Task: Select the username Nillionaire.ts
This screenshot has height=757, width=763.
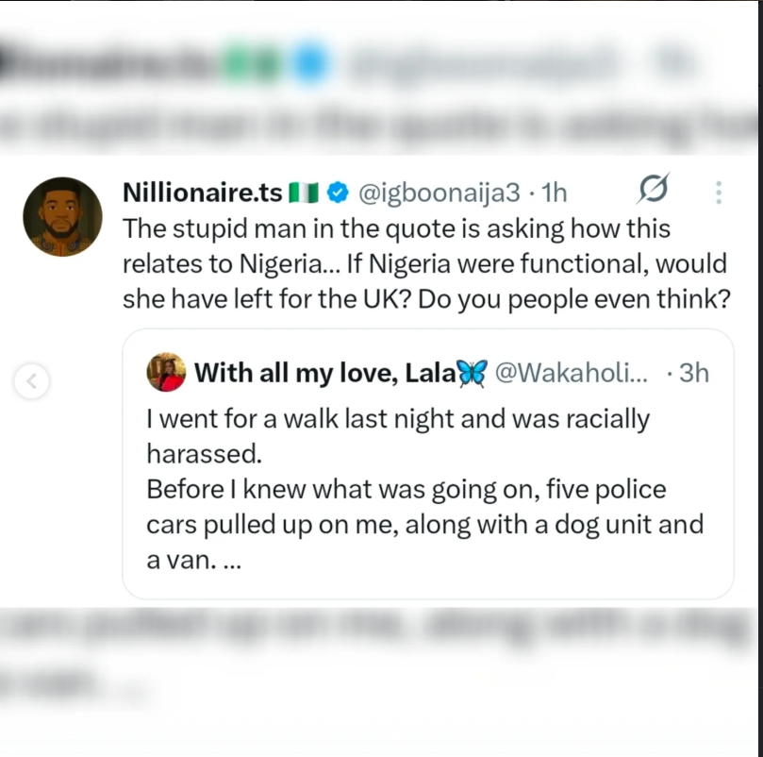Action: click(201, 192)
